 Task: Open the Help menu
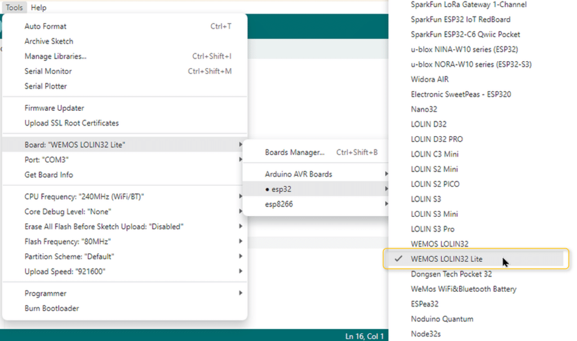point(39,7)
